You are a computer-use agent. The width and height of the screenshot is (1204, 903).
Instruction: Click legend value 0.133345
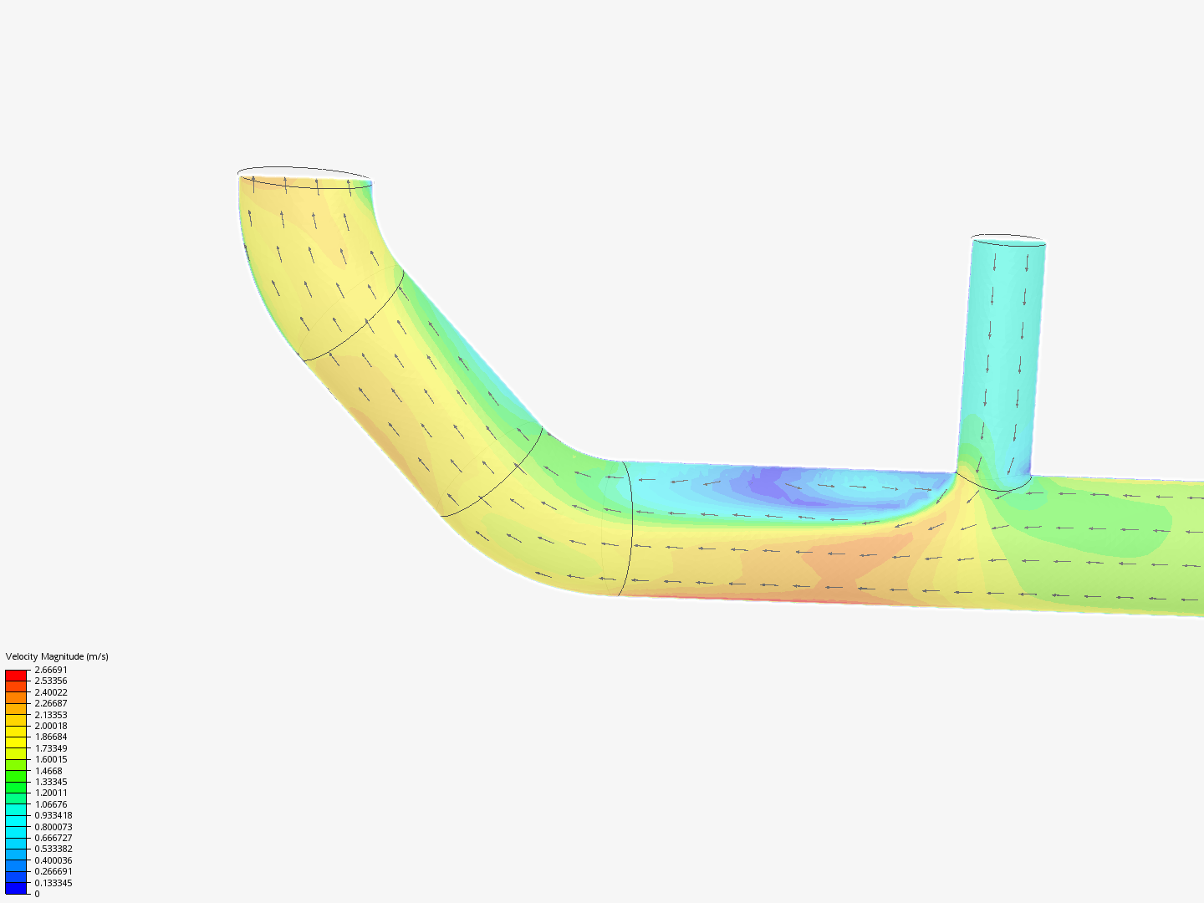tap(54, 883)
